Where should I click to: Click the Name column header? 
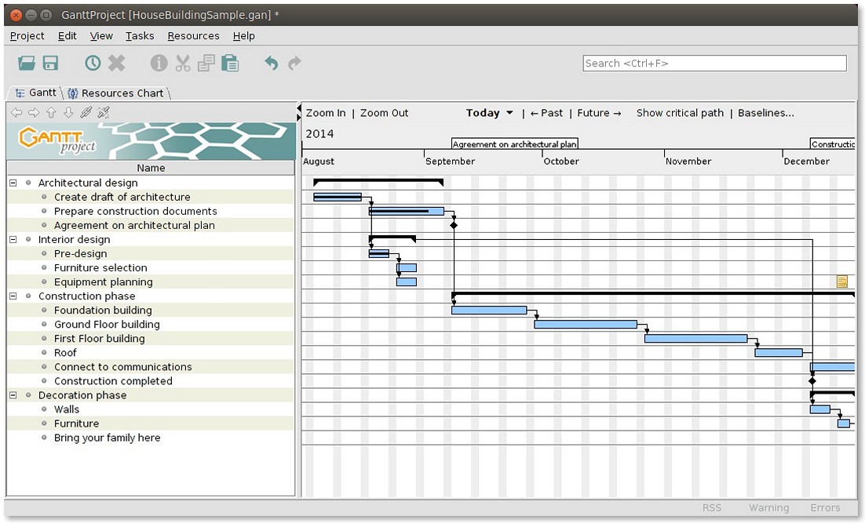[x=151, y=168]
